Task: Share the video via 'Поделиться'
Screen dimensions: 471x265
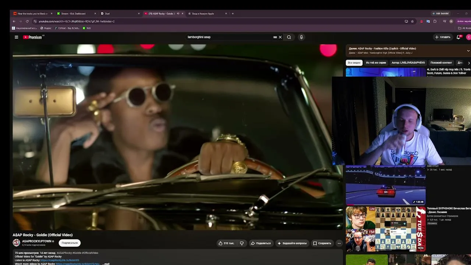Action: (261, 243)
